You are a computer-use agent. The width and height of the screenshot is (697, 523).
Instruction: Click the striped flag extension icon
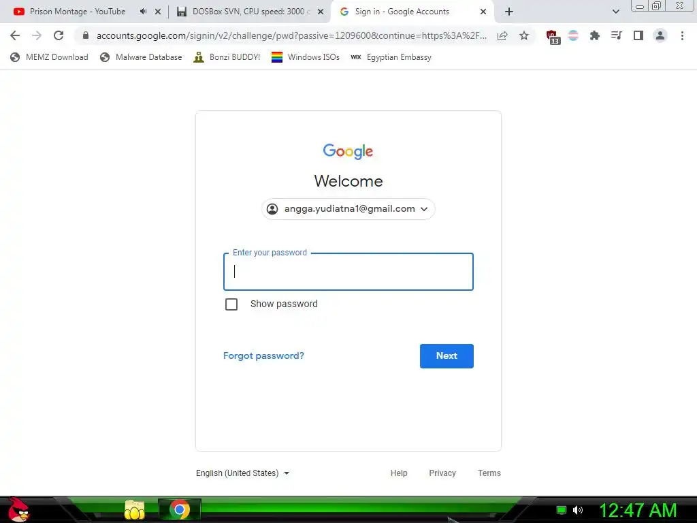[x=573, y=35]
